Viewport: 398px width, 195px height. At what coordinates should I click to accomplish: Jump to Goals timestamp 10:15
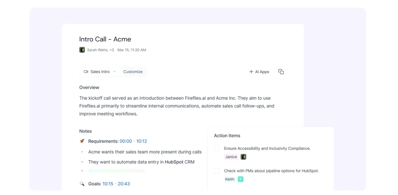pos(108,184)
